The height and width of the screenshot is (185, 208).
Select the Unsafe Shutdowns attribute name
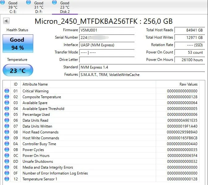tap(38, 162)
